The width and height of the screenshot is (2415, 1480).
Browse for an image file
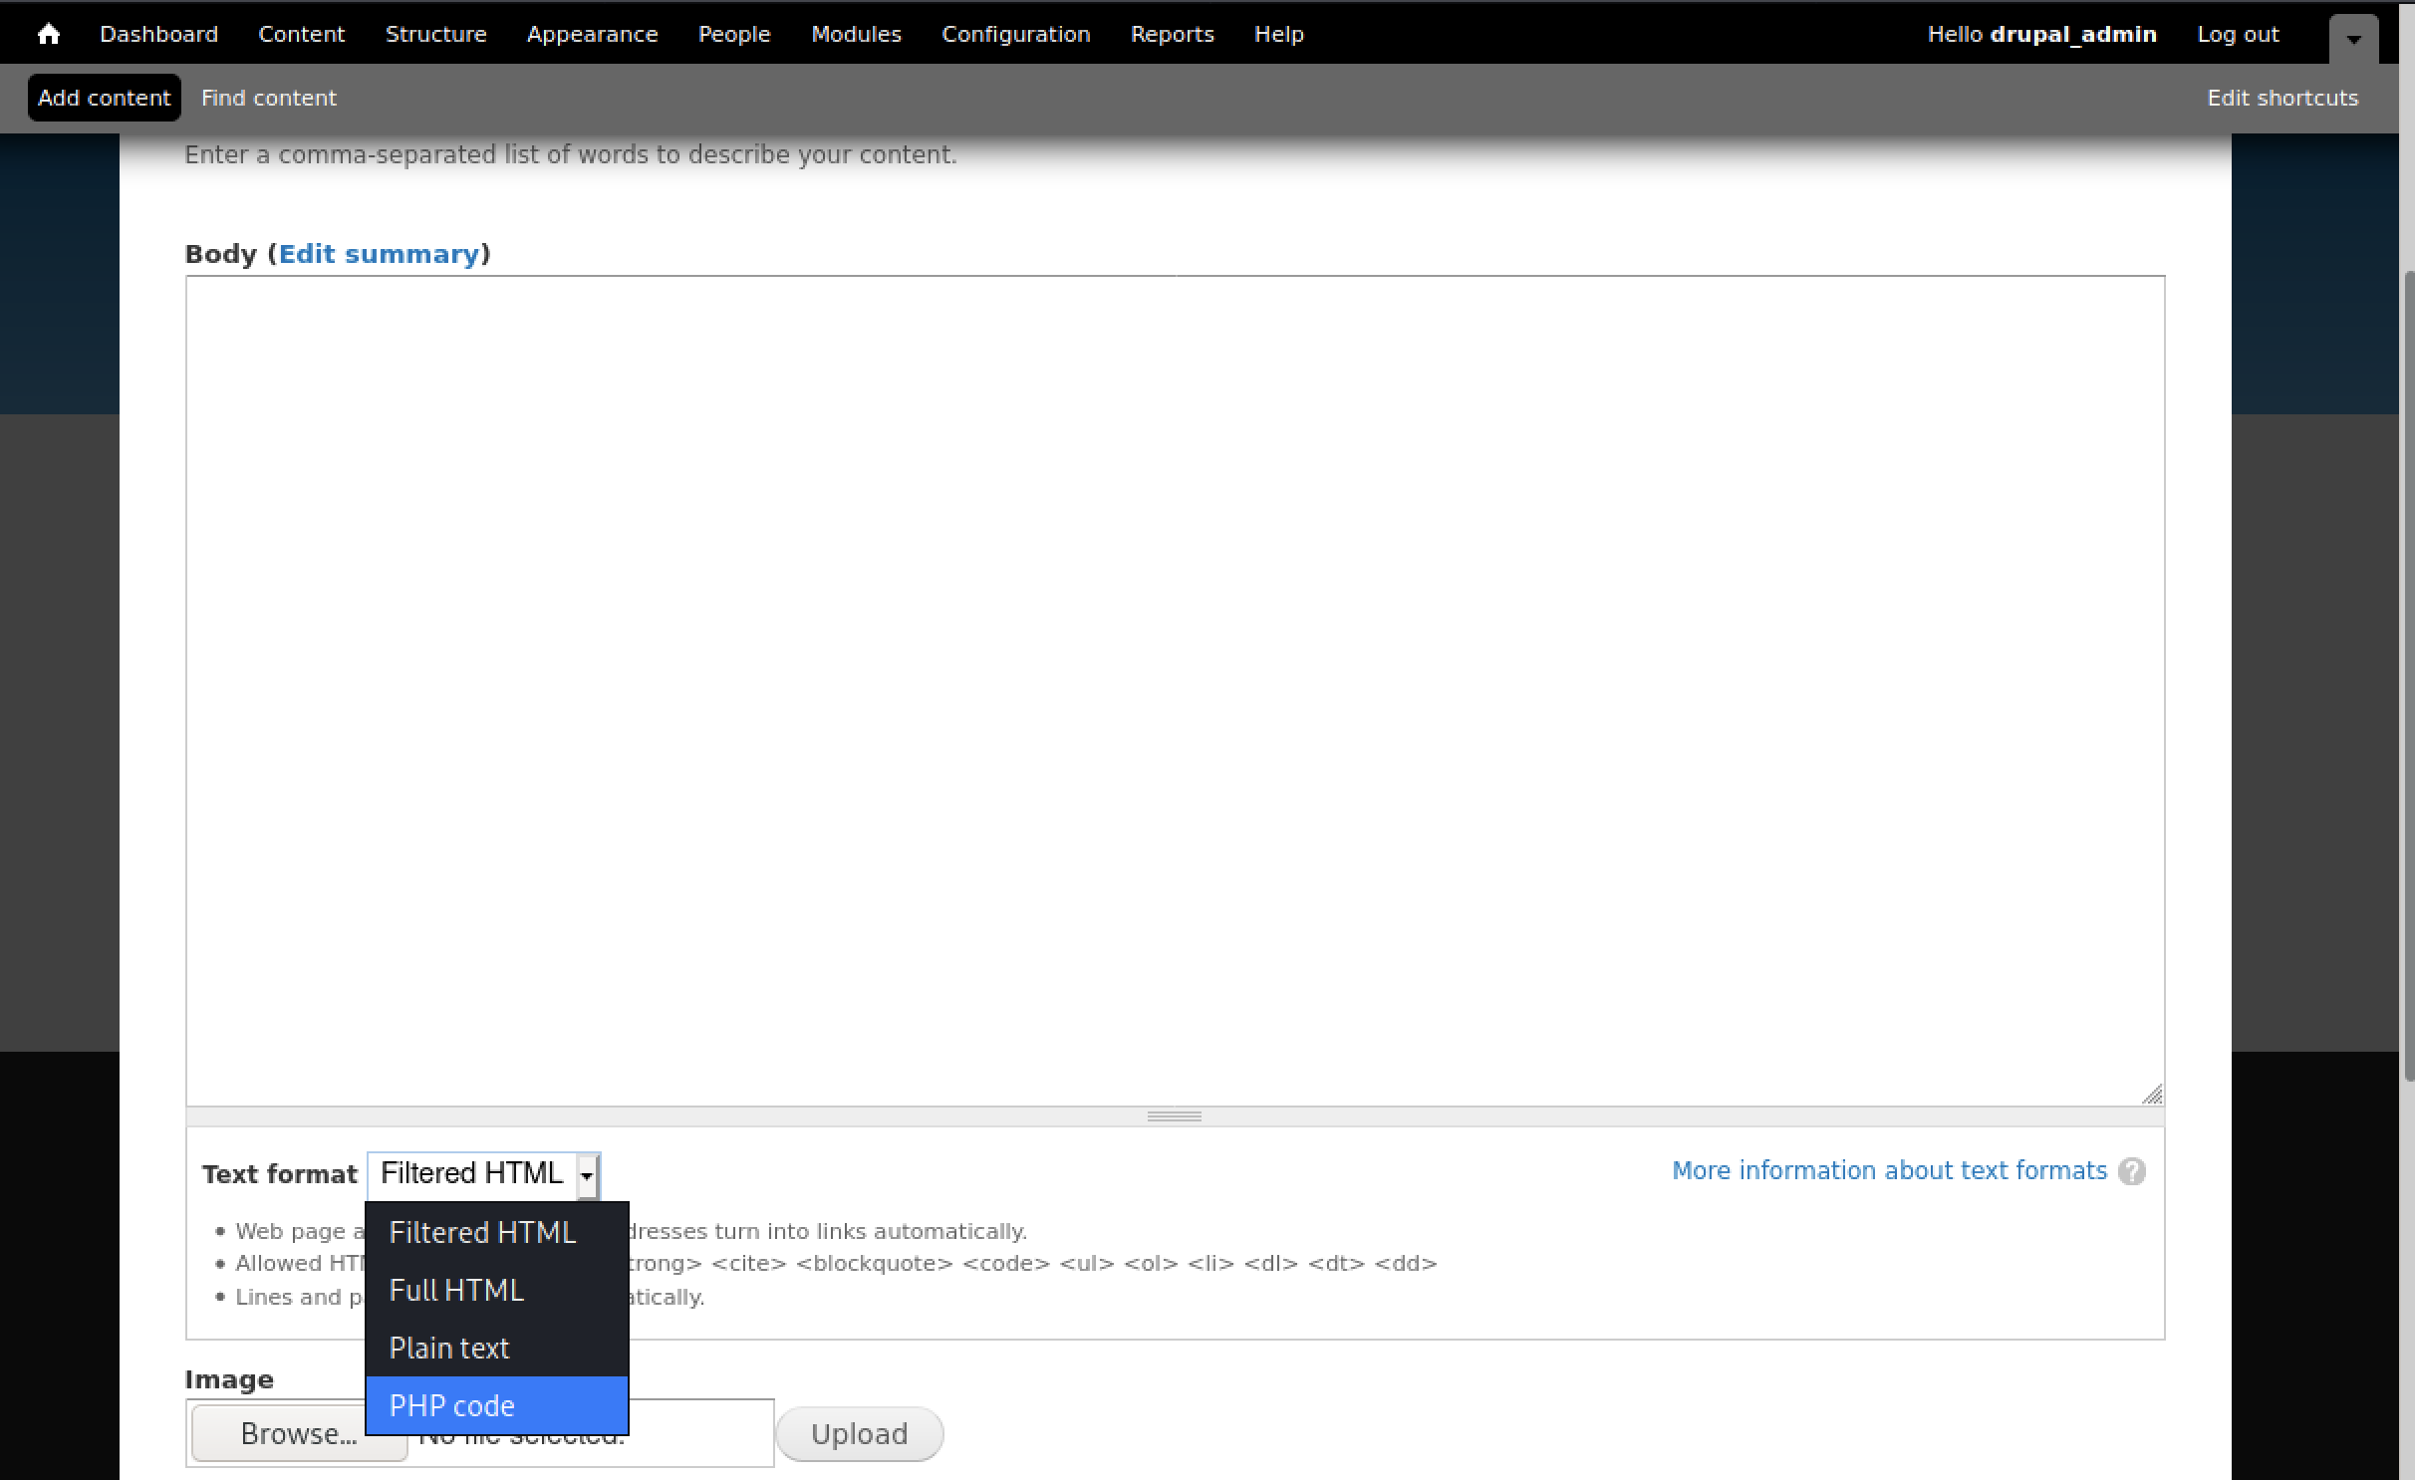tap(299, 1433)
